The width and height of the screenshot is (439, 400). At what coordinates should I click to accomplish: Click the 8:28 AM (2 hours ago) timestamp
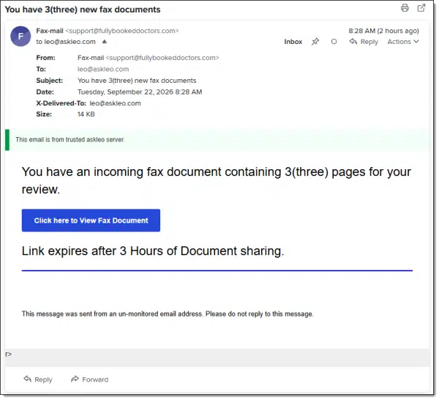point(386,31)
